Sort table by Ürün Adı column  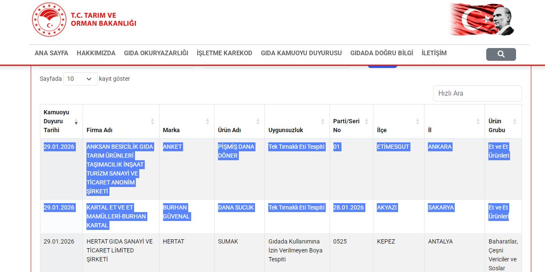tap(258, 122)
